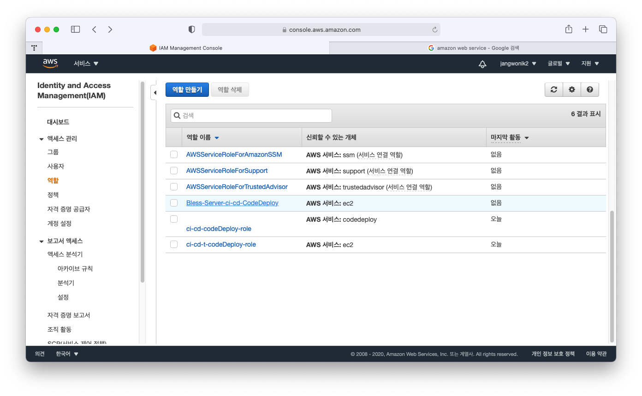Image resolution: width=642 pixels, height=396 pixels.
Task: Open the AWSServiceRoleForAmazonSSM role link
Action: [234, 154]
